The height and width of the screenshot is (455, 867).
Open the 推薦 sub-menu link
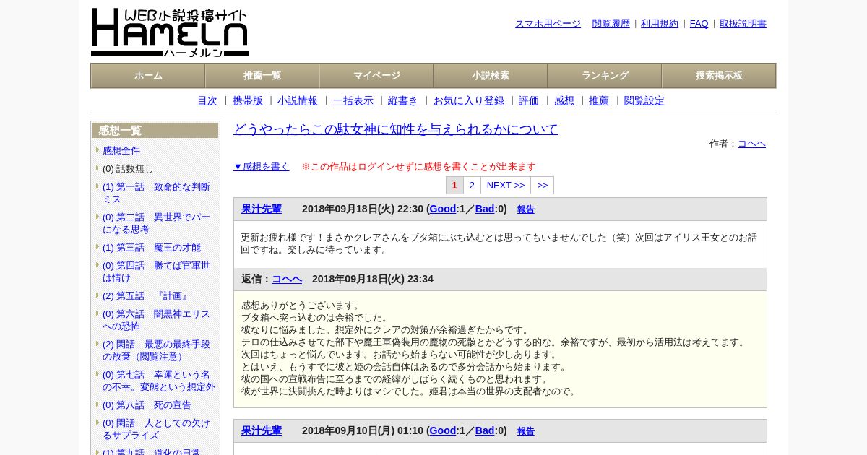click(x=599, y=101)
